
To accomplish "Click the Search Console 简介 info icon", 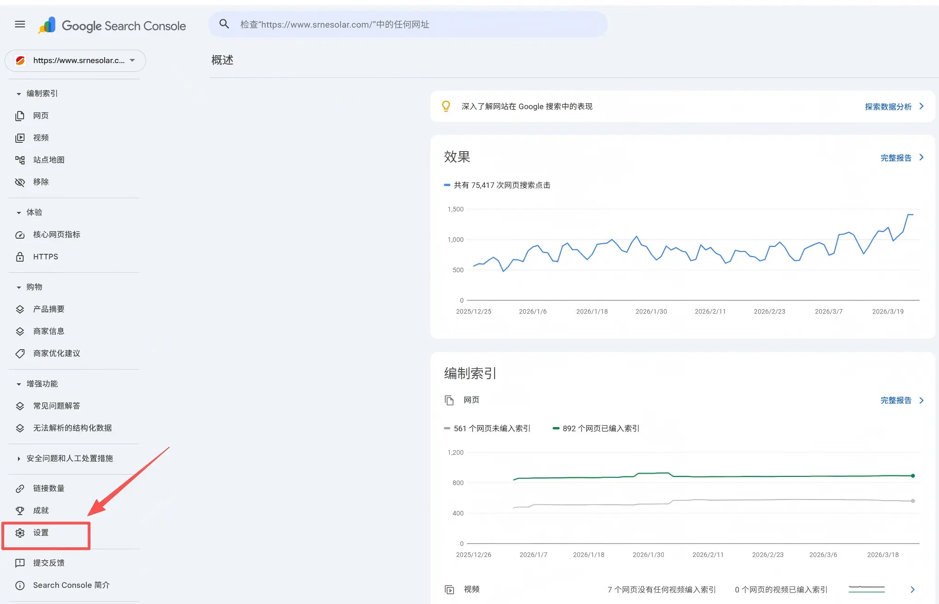I will click(20, 585).
